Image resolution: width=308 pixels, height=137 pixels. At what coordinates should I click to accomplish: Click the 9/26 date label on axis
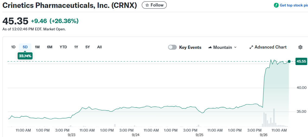click(264, 135)
